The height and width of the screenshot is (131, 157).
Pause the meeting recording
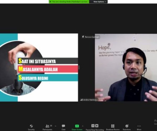[x=93, y=126]
